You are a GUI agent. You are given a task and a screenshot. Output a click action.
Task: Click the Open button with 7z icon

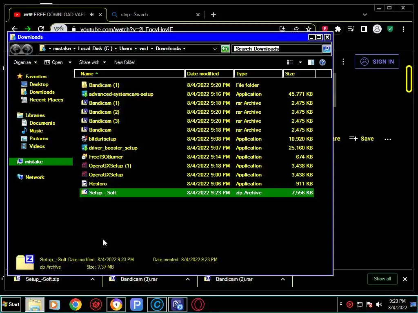click(x=53, y=62)
